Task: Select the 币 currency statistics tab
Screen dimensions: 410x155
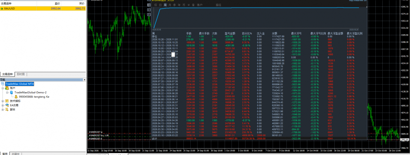Action: coord(184,5)
